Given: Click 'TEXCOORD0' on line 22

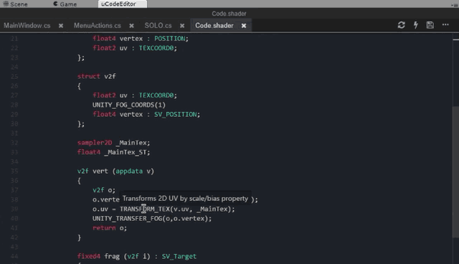Looking at the screenshot, I should 156,48.
